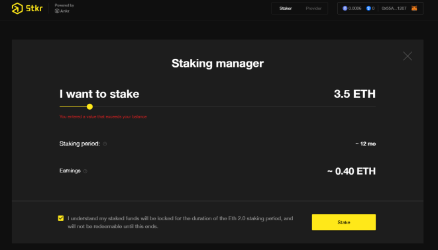Click the stake amount slider handle

pyautogui.click(x=89, y=106)
